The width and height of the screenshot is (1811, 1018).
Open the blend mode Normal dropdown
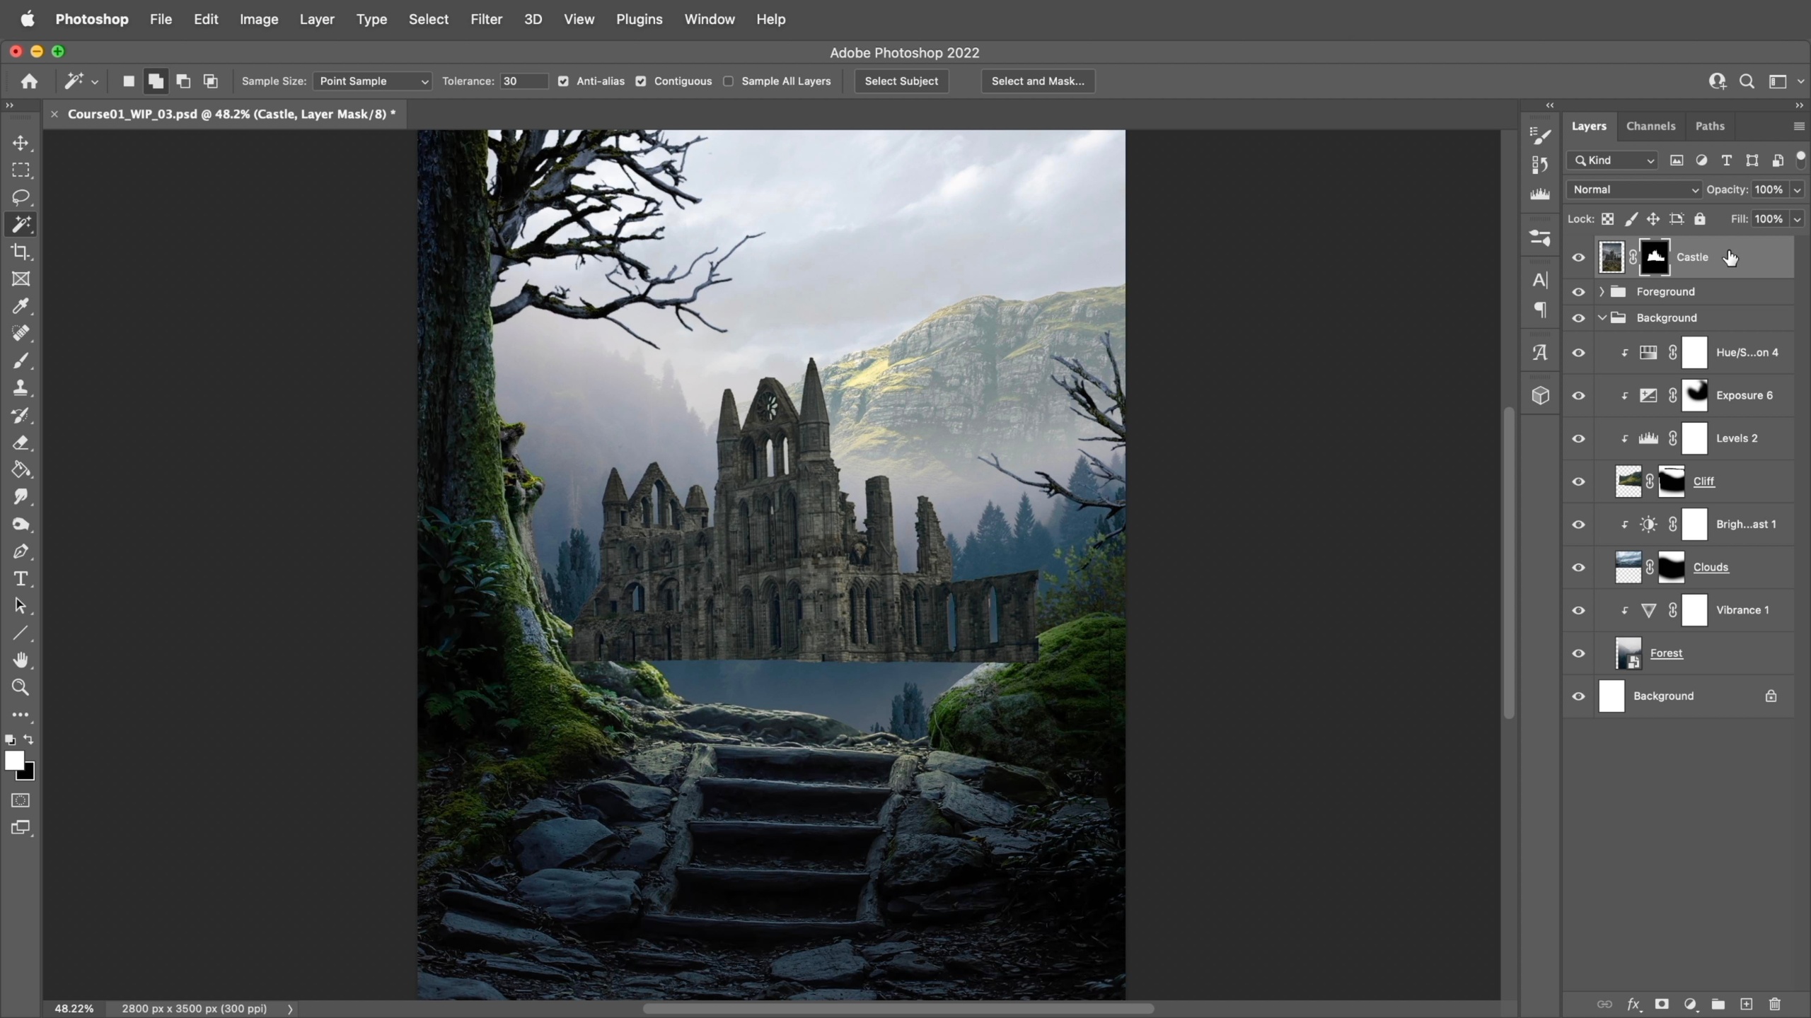tap(1633, 189)
